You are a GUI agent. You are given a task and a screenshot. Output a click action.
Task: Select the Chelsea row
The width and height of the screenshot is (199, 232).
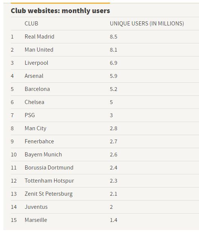[105, 102]
